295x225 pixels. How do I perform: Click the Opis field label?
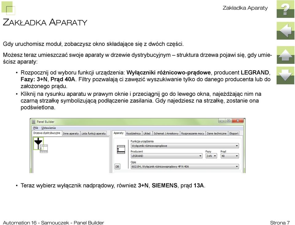133,162
